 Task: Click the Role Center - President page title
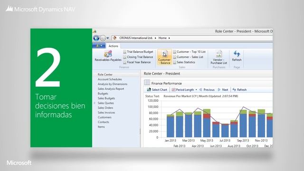click(x=162, y=74)
